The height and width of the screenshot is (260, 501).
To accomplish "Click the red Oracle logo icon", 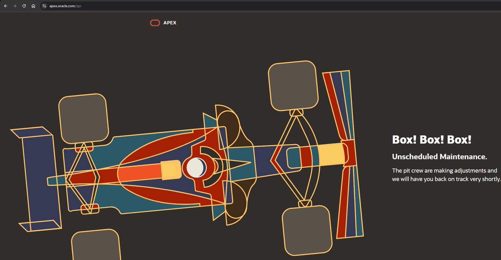I will pyautogui.click(x=155, y=23).
